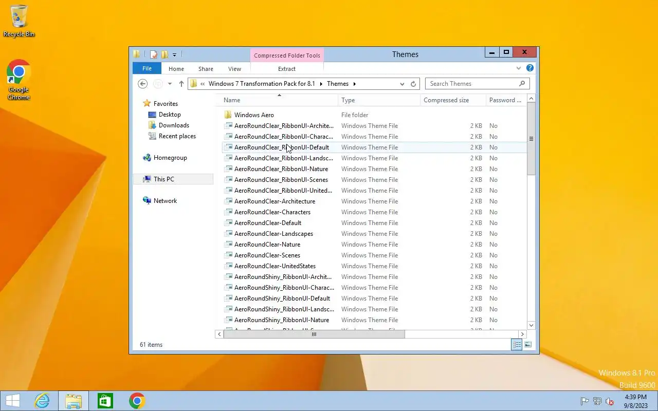The width and height of the screenshot is (658, 411).
Task: Show the hidden path breadcrumb chevrons
Action: click(x=203, y=84)
